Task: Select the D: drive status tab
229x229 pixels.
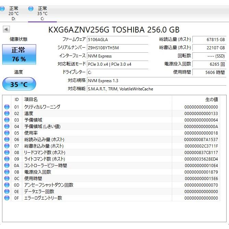Action: [x=12, y=13]
